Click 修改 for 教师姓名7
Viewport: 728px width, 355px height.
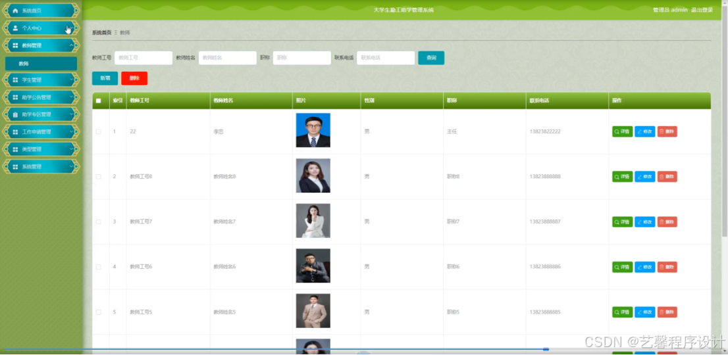tap(645, 222)
